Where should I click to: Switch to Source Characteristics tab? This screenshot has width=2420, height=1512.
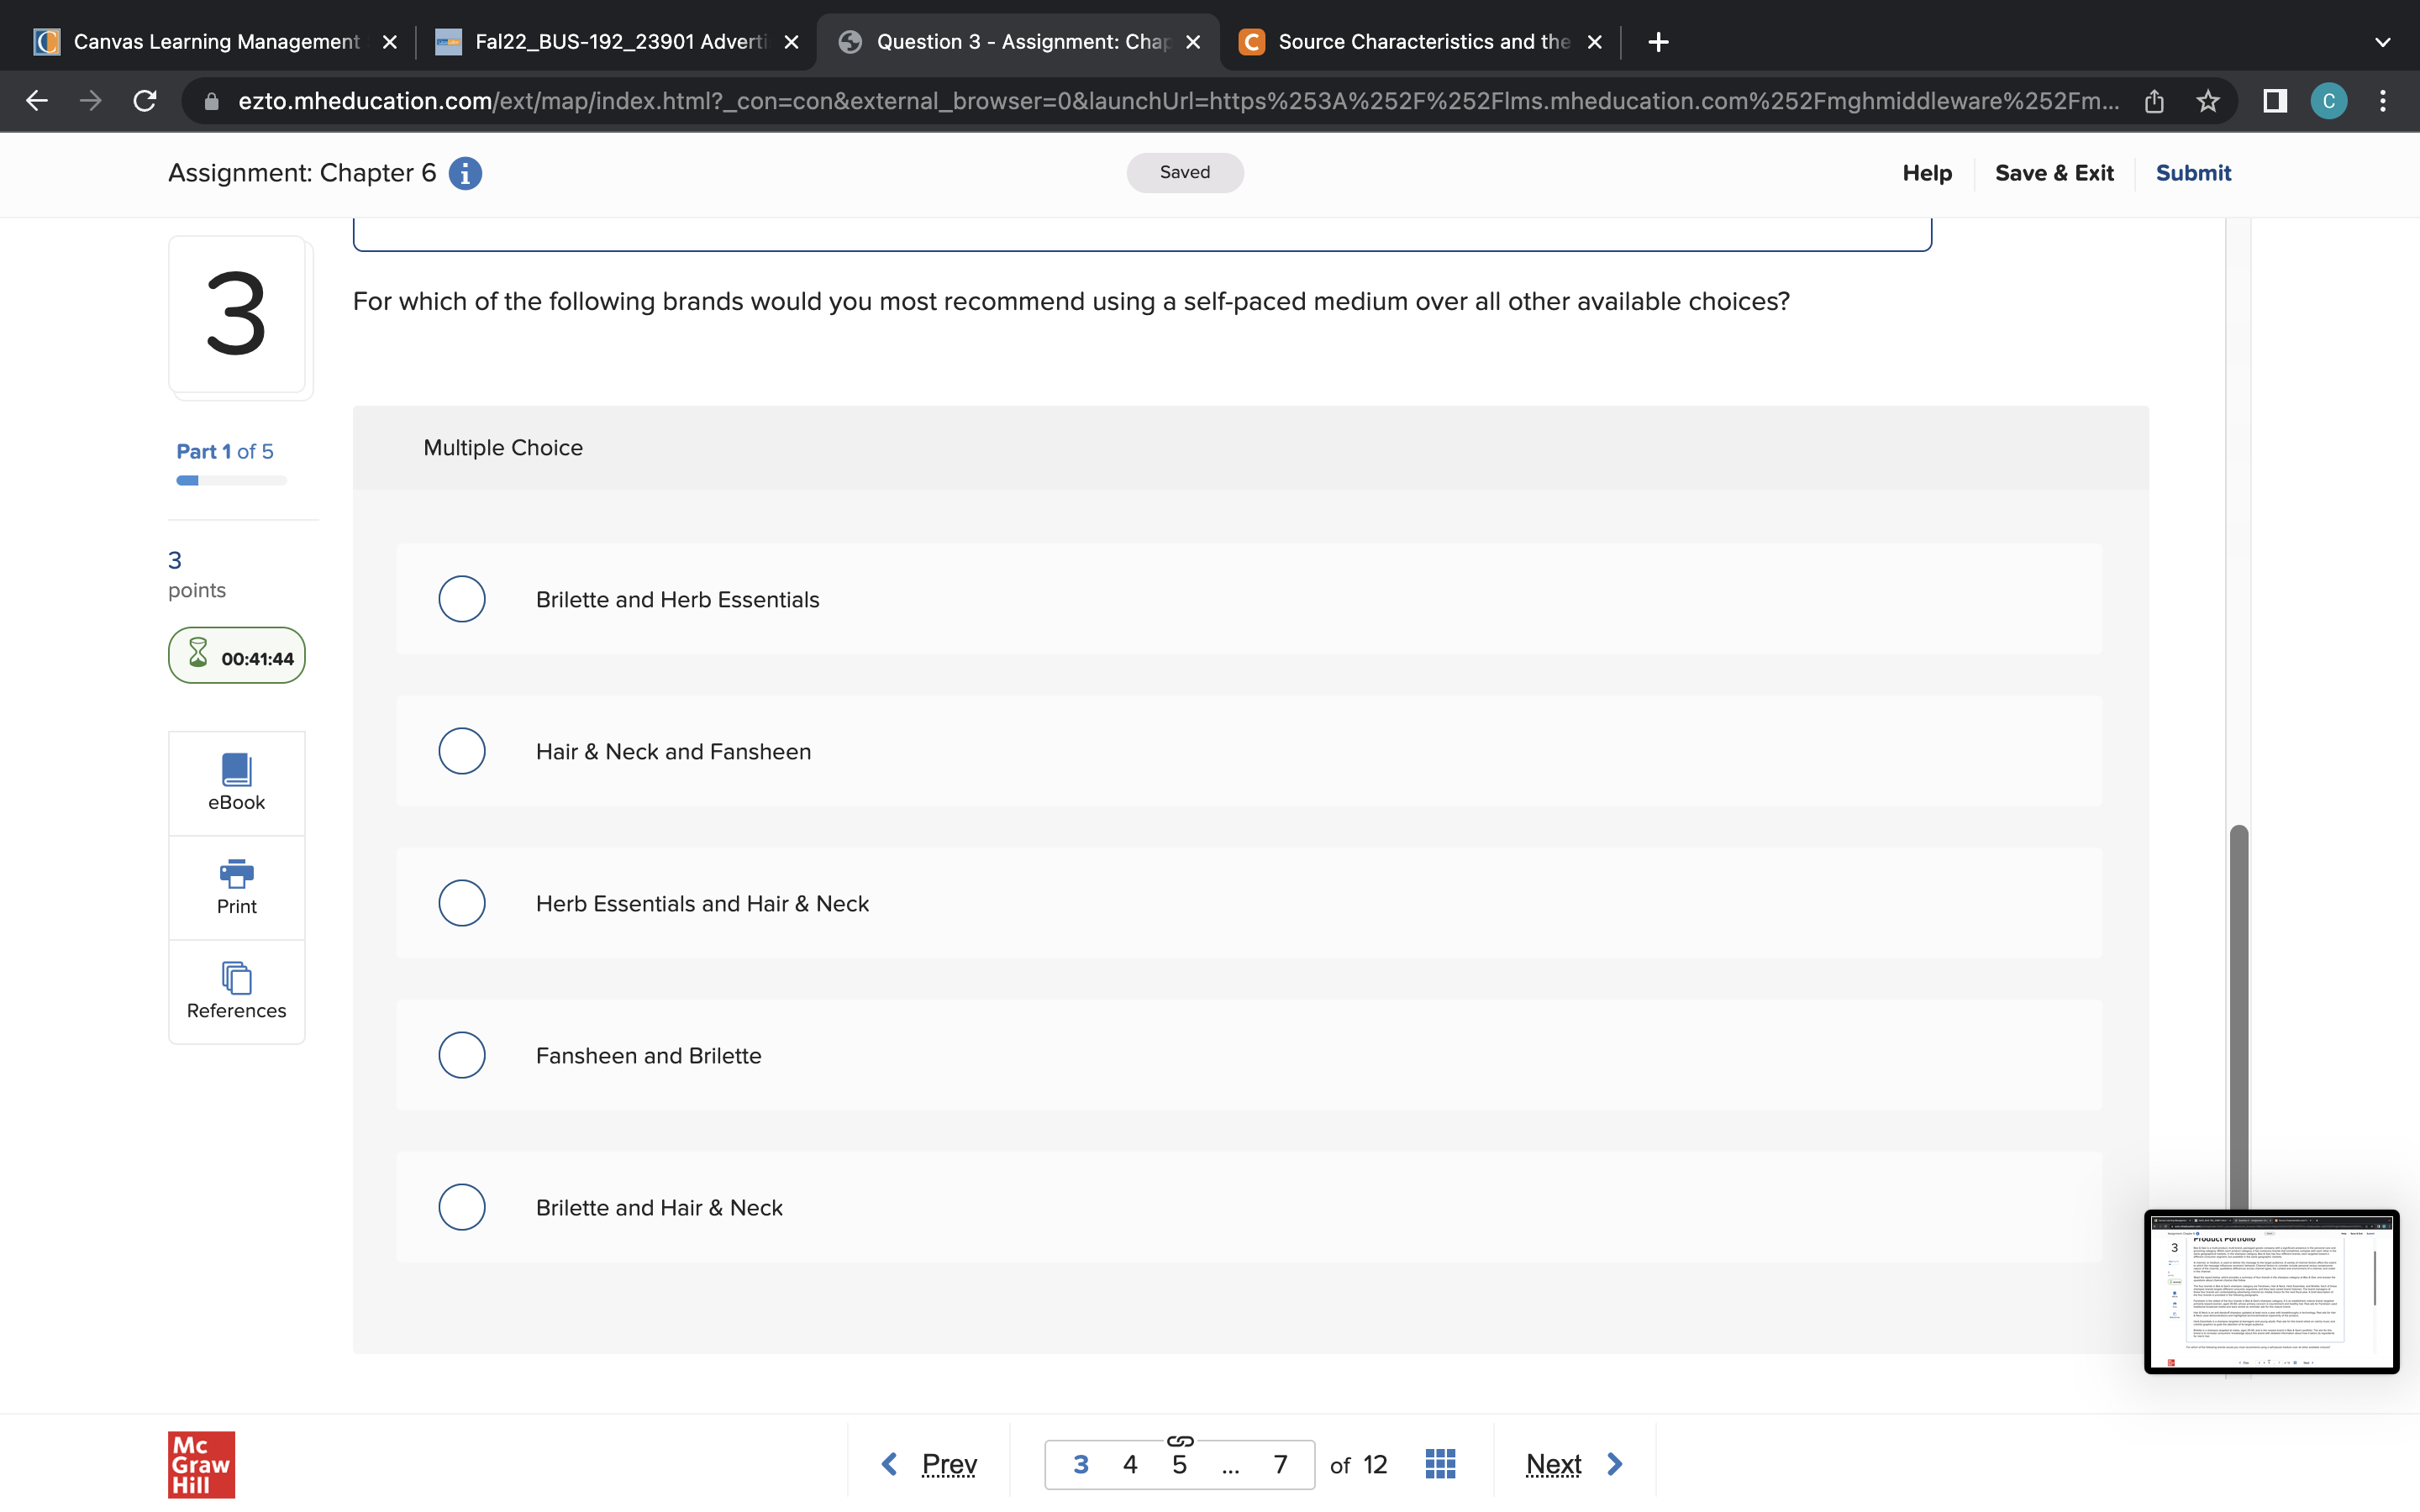click(x=1420, y=42)
